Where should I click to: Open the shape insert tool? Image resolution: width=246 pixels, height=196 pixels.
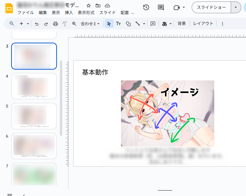128,24
